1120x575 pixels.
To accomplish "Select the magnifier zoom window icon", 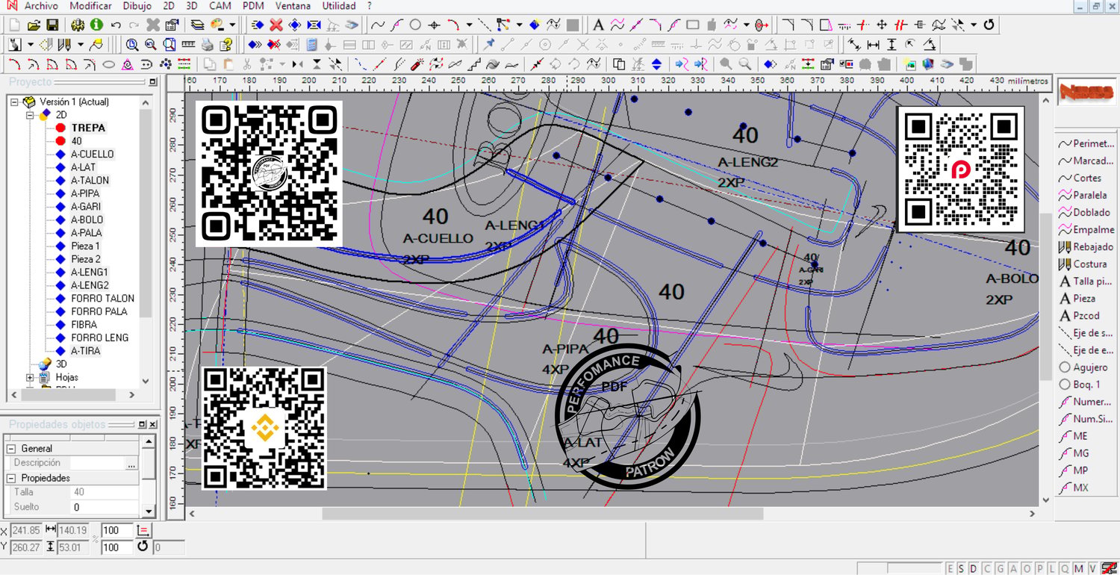I will click(x=169, y=44).
